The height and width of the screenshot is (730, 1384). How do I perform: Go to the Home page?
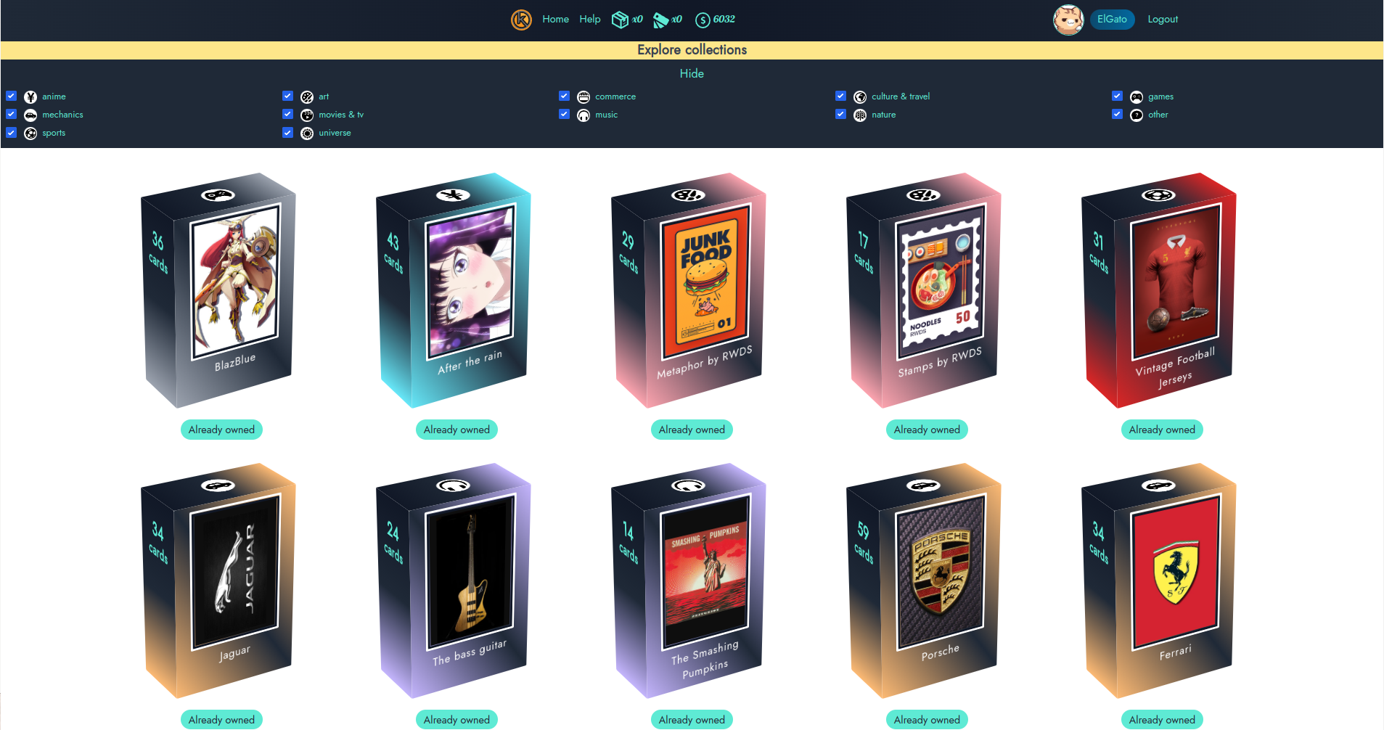(555, 19)
